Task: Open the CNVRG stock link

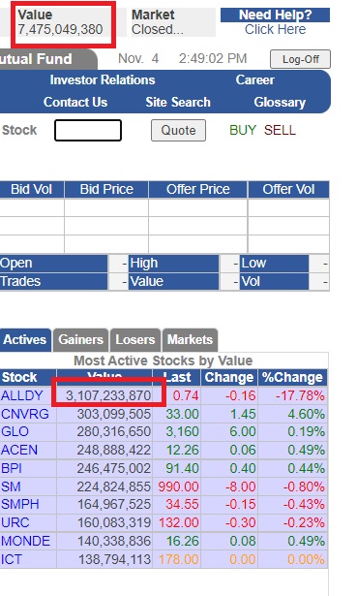Action: point(25,414)
